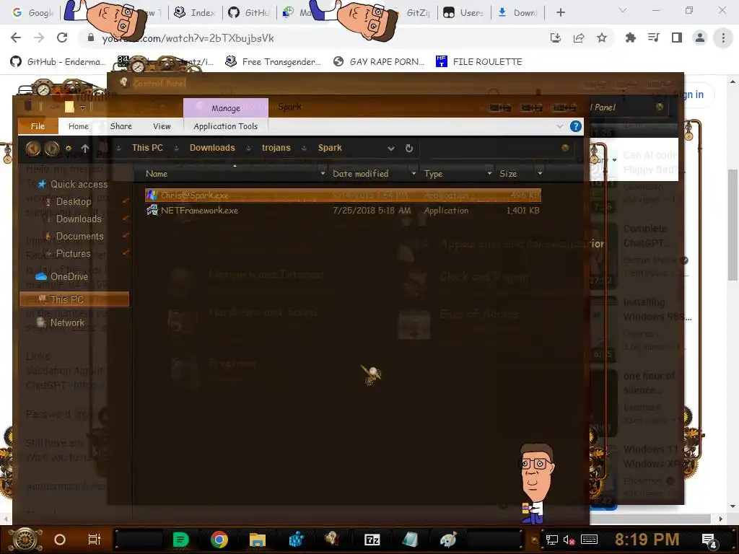Open the Chrome tab search chevron
This screenshot has height=554, width=739.
pos(623,10)
